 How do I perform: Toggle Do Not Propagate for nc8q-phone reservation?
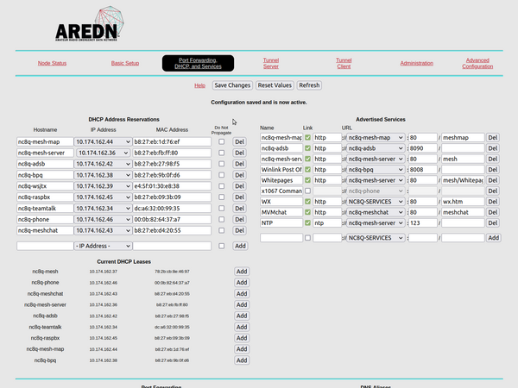click(x=221, y=219)
